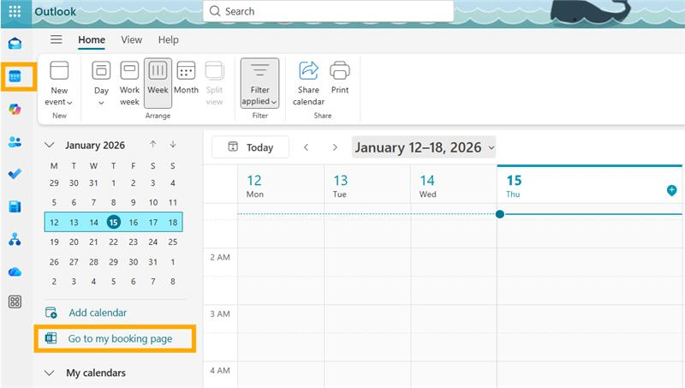This screenshot has height=388, width=685.
Task: Open Copilot from the left sidebar
Action: [x=15, y=110]
